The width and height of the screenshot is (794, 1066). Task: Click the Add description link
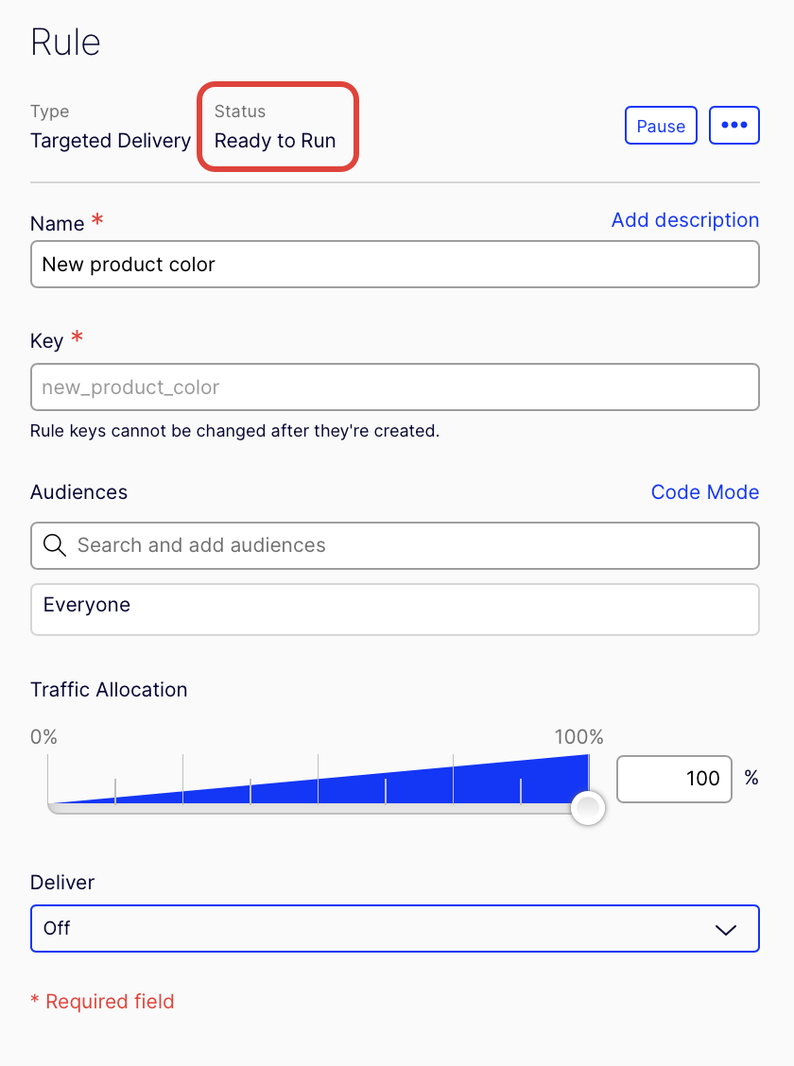coord(684,220)
